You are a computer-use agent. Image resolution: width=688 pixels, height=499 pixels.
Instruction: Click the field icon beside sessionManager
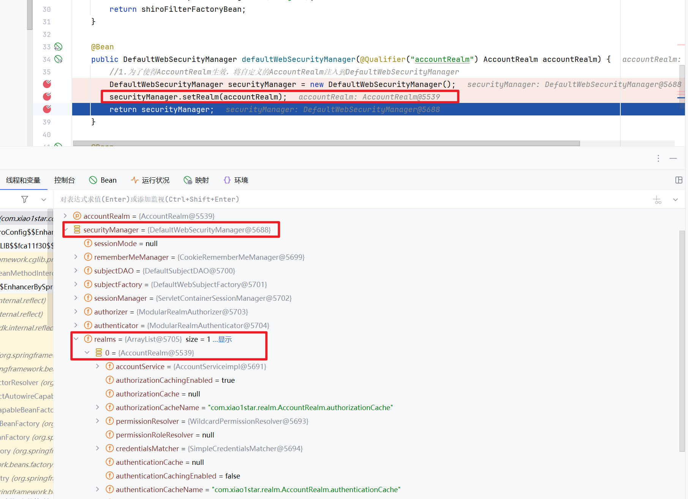[x=88, y=298]
